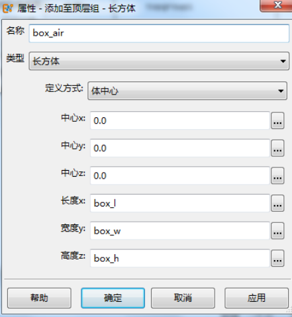Open the ellipsis button for 长度x
The image size is (292, 317).
pyautogui.click(x=277, y=203)
